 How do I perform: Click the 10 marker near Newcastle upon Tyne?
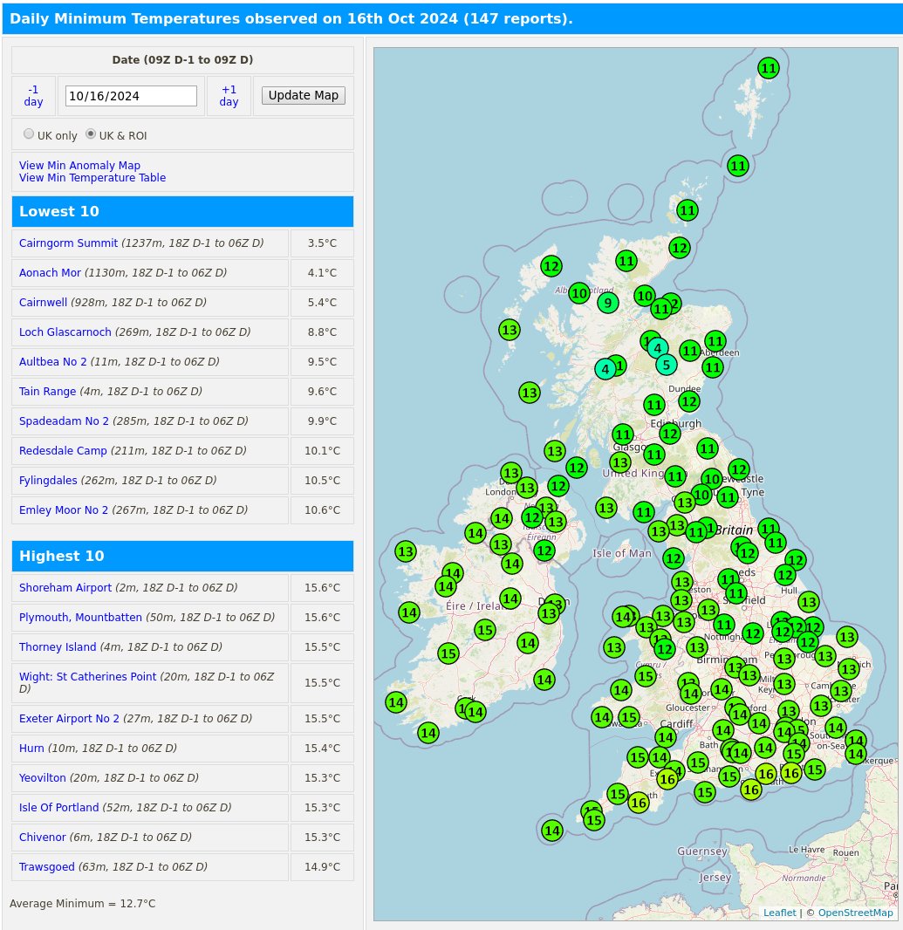point(712,479)
